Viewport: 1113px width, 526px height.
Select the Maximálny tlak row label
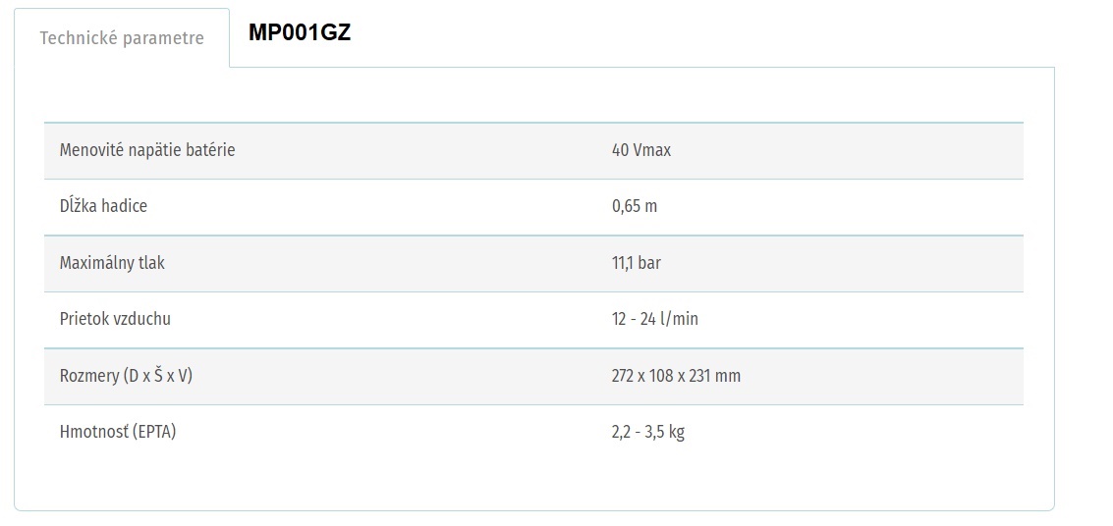[x=112, y=263]
